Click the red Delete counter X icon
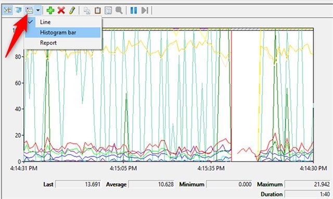The width and height of the screenshot is (333, 199). tap(61, 10)
